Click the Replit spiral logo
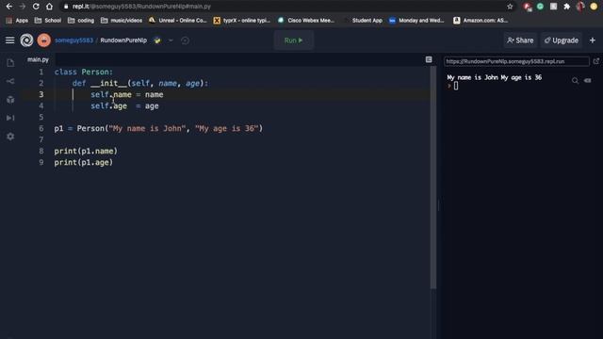This screenshot has width=603, height=339. (26, 40)
